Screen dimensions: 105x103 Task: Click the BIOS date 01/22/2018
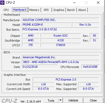pyautogui.click(x=40, y=67)
